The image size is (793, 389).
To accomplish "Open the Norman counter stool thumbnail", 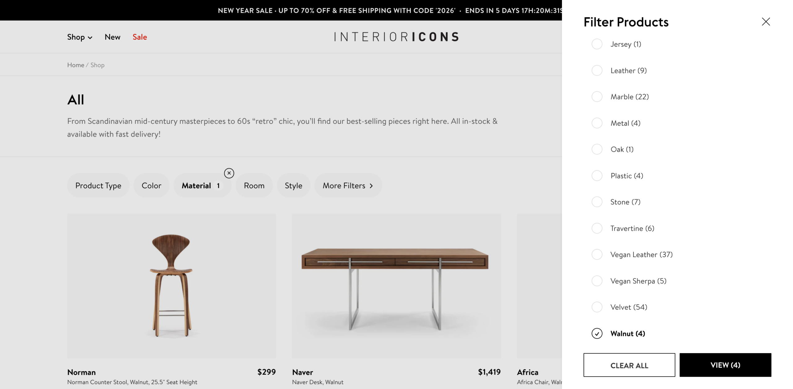I will click(171, 286).
